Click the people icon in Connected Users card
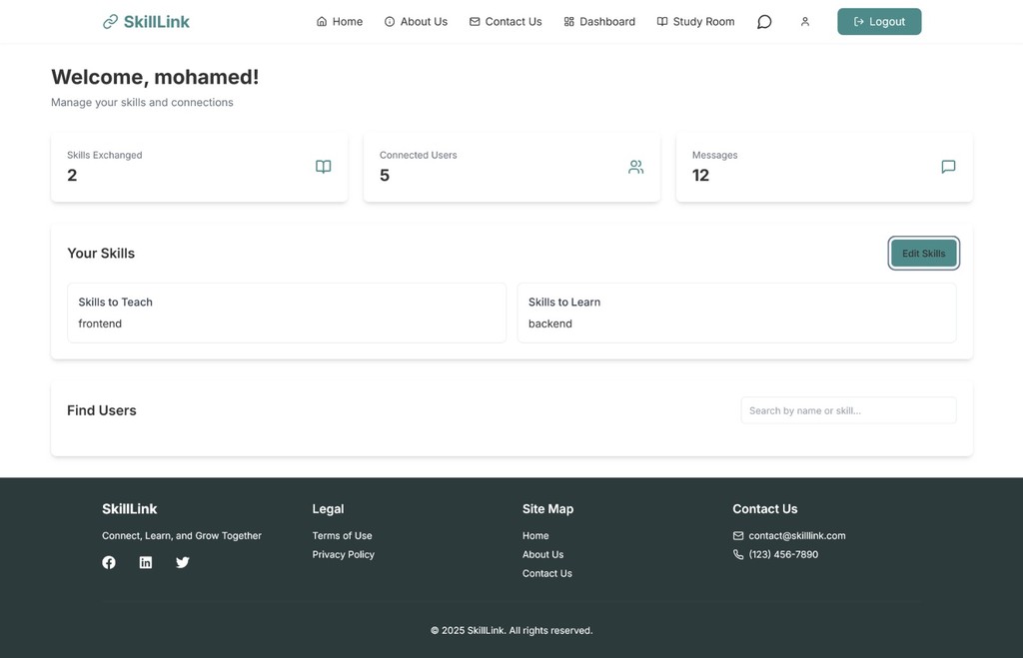This screenshot has width=1023, height=658. pos(635,167)
